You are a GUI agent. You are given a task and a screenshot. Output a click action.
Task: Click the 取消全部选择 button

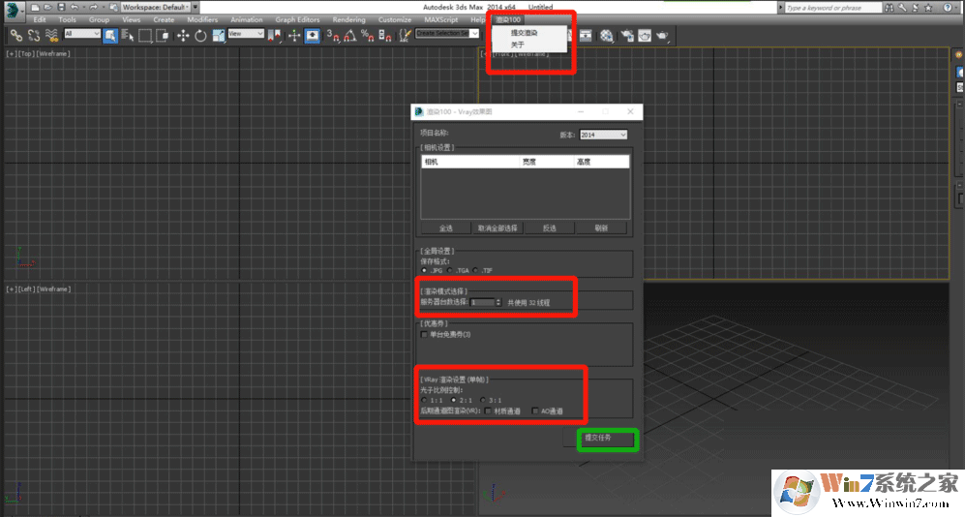point(498,228)
